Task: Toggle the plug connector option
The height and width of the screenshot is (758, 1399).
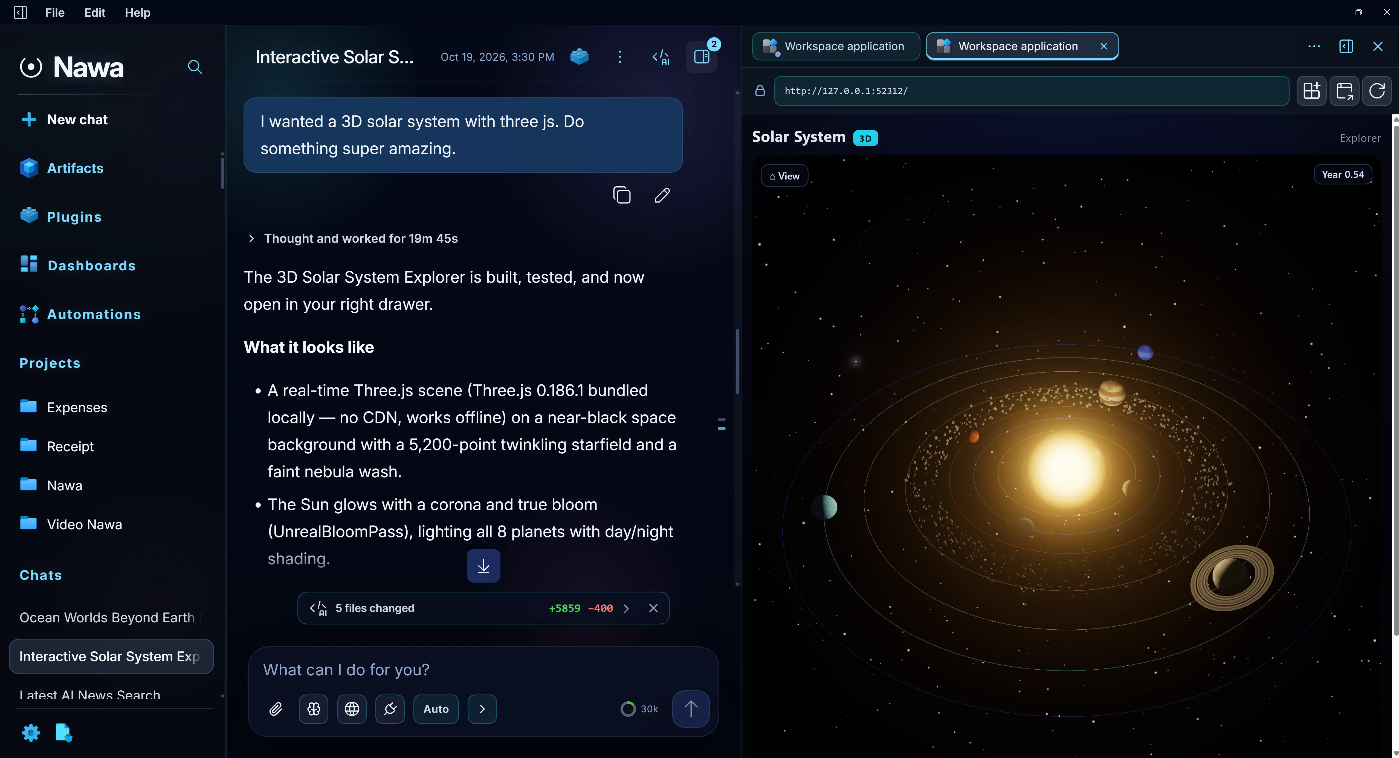Action: point(390,709)
